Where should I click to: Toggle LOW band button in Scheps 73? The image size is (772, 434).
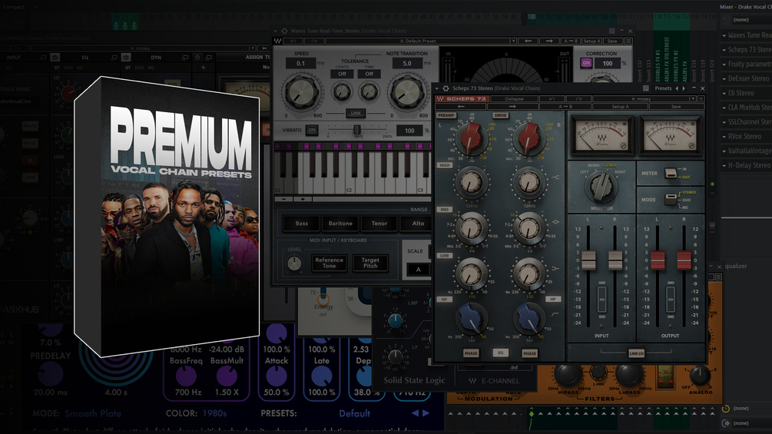point(445,256)
